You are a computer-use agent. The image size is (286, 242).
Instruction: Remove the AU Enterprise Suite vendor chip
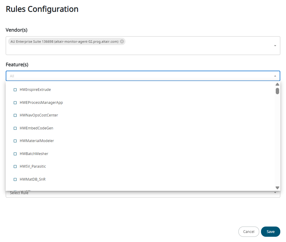coord(122,42)
